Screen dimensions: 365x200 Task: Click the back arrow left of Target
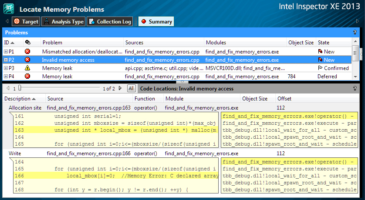[x=7, y=21]
